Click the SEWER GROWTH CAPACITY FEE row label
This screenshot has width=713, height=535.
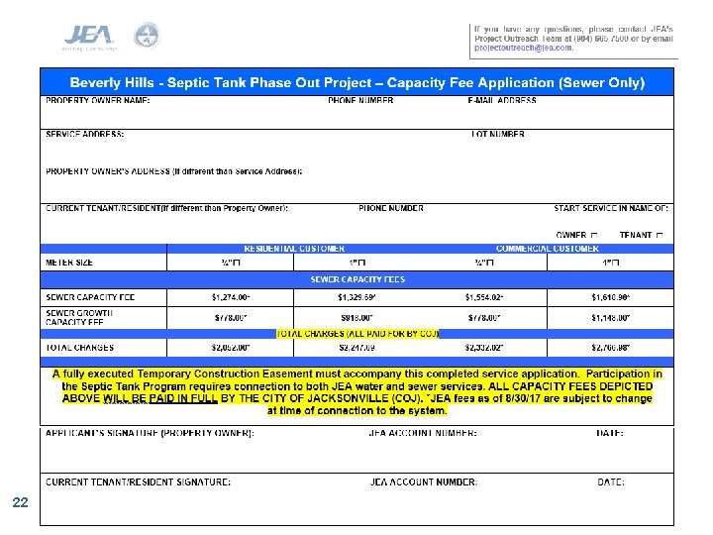(x=78, y=318)
